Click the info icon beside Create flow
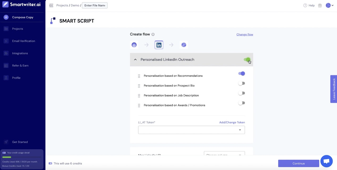 (x=153, y=35)
